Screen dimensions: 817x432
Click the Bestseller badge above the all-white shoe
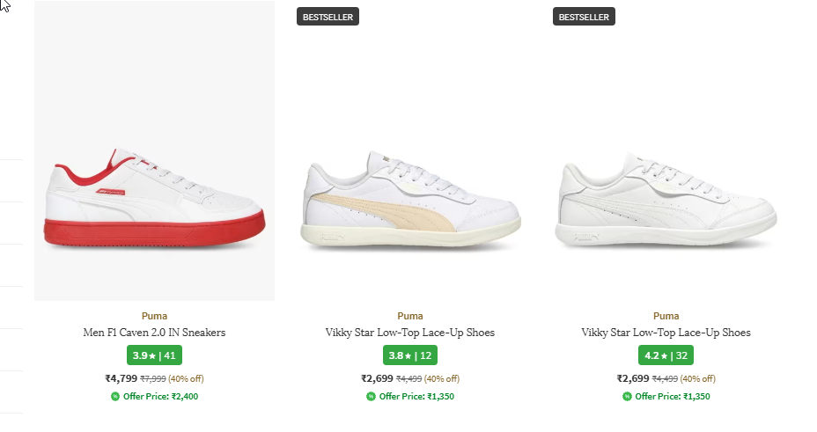[x=585, y=16]
